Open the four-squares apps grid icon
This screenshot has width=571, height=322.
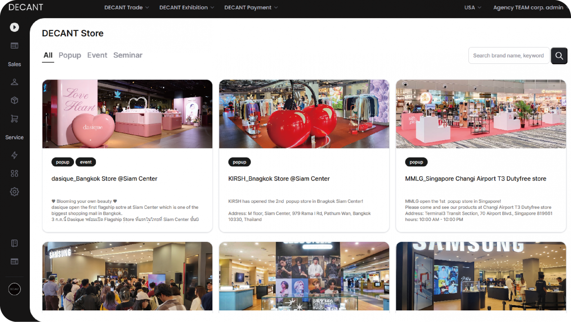coord(14,173)
